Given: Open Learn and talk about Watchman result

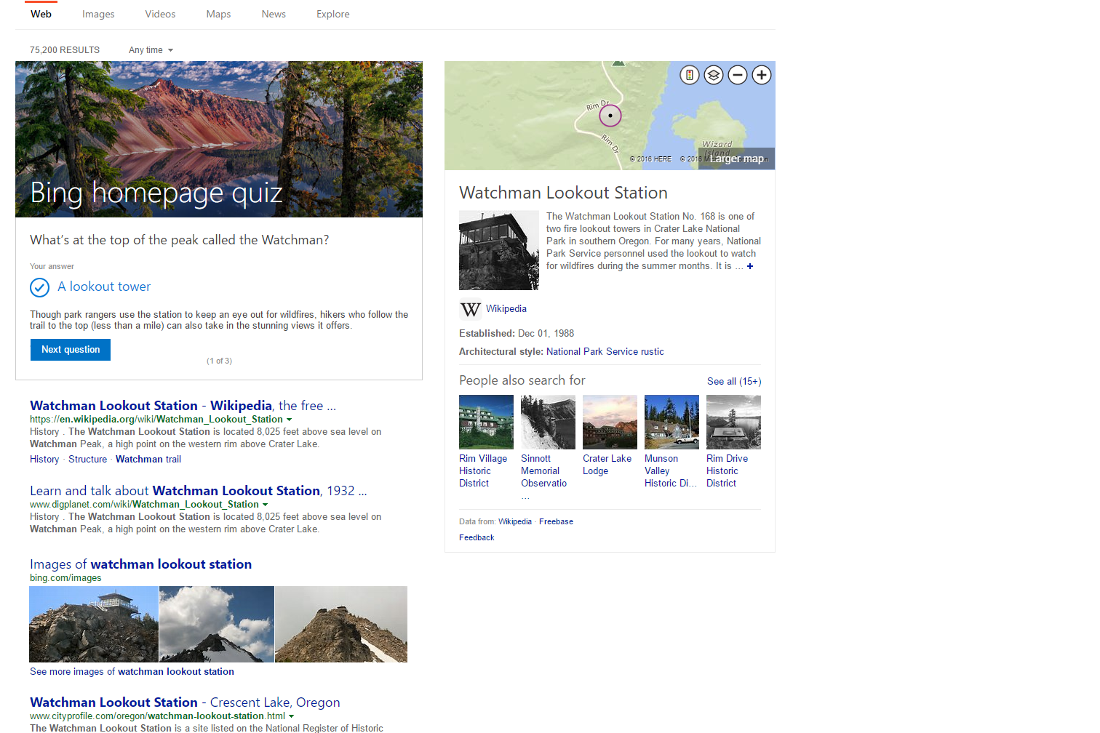Looking at the screenshot, I should 198,491.
